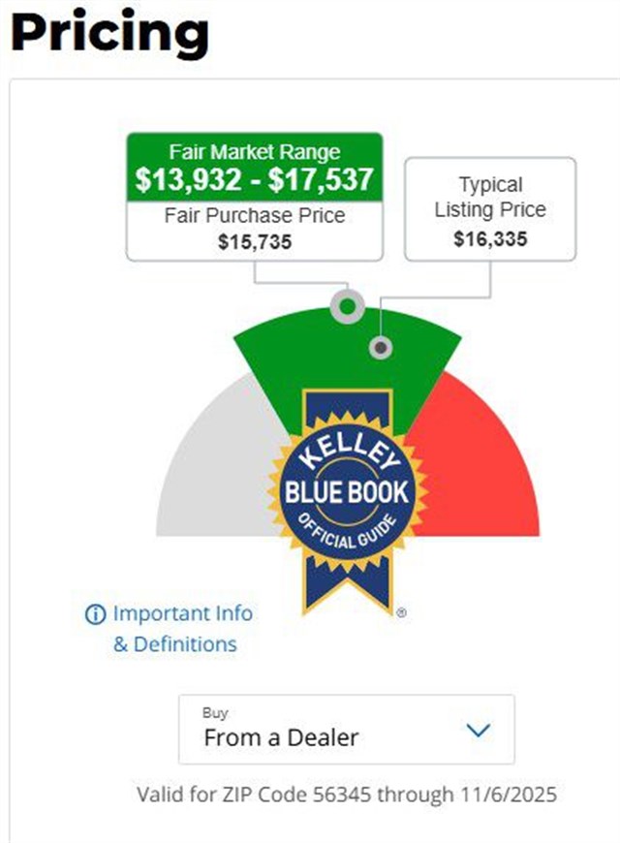Click the ZIP Code 56345 validity text
This screenshot has height=843, width=620.
[x=346, y=795]
